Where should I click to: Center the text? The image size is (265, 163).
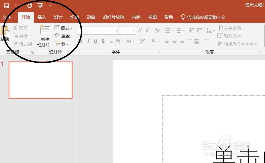(174, 41)
